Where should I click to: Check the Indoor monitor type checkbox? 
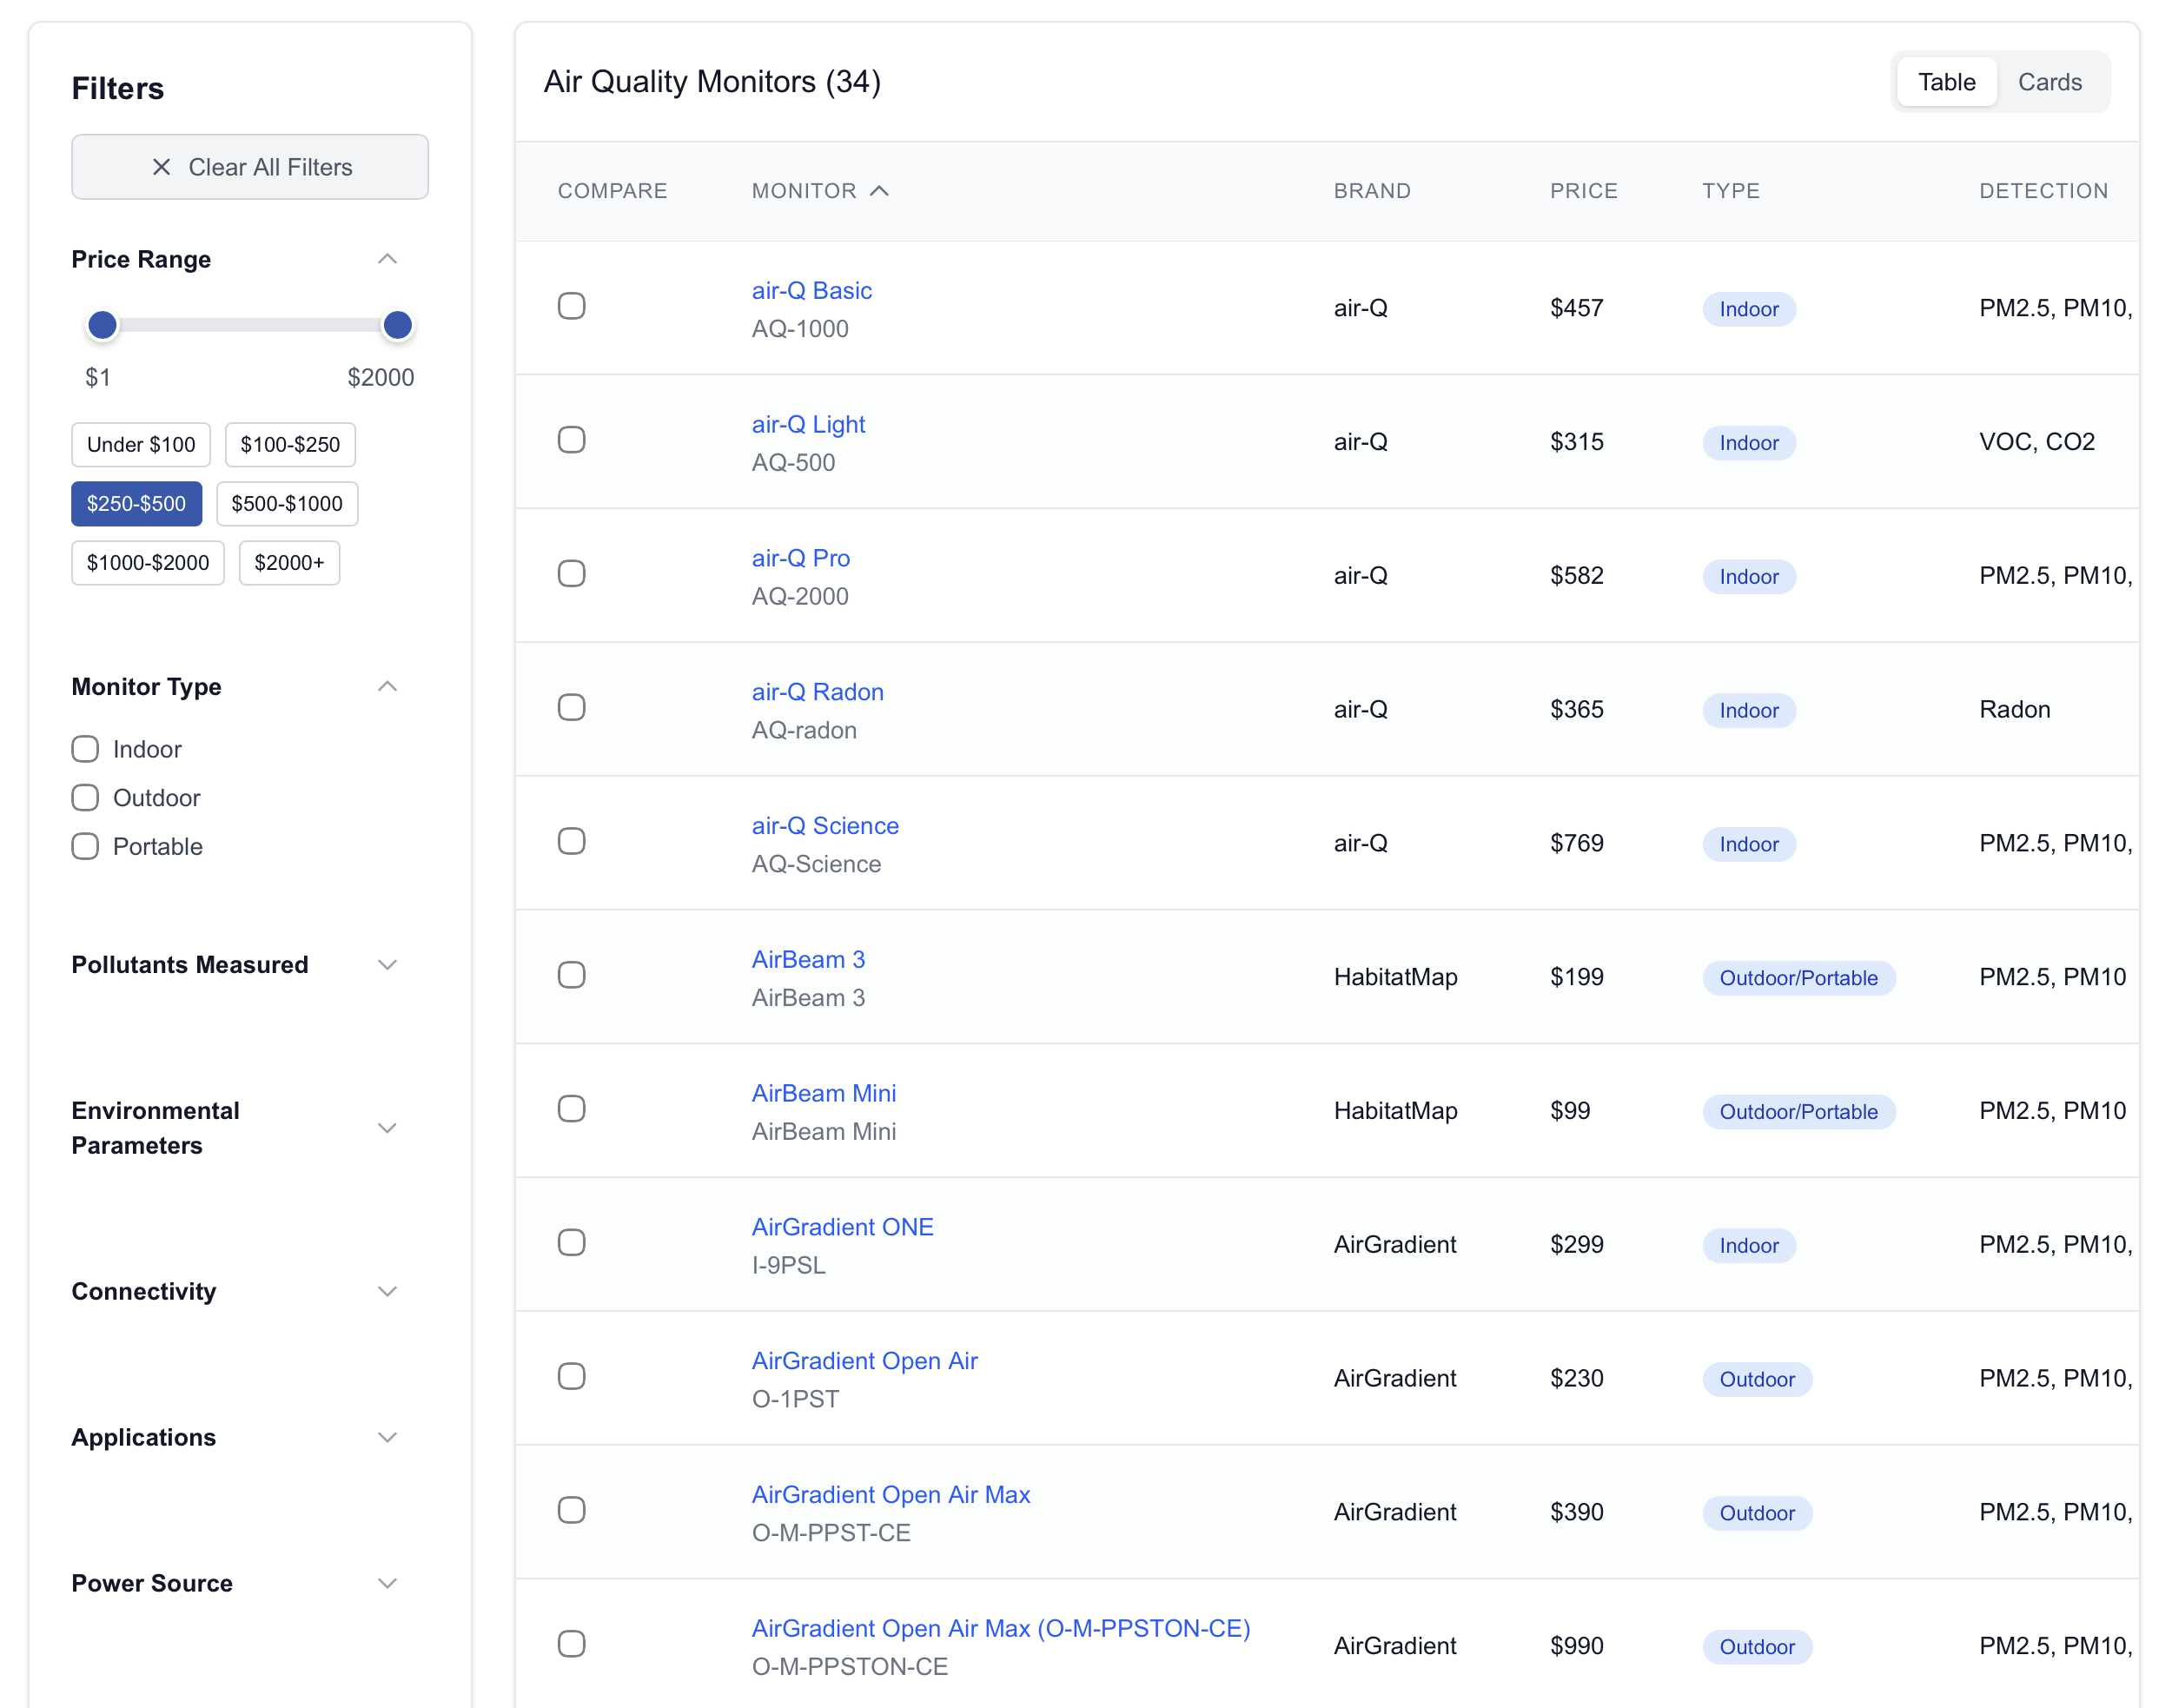86,749
